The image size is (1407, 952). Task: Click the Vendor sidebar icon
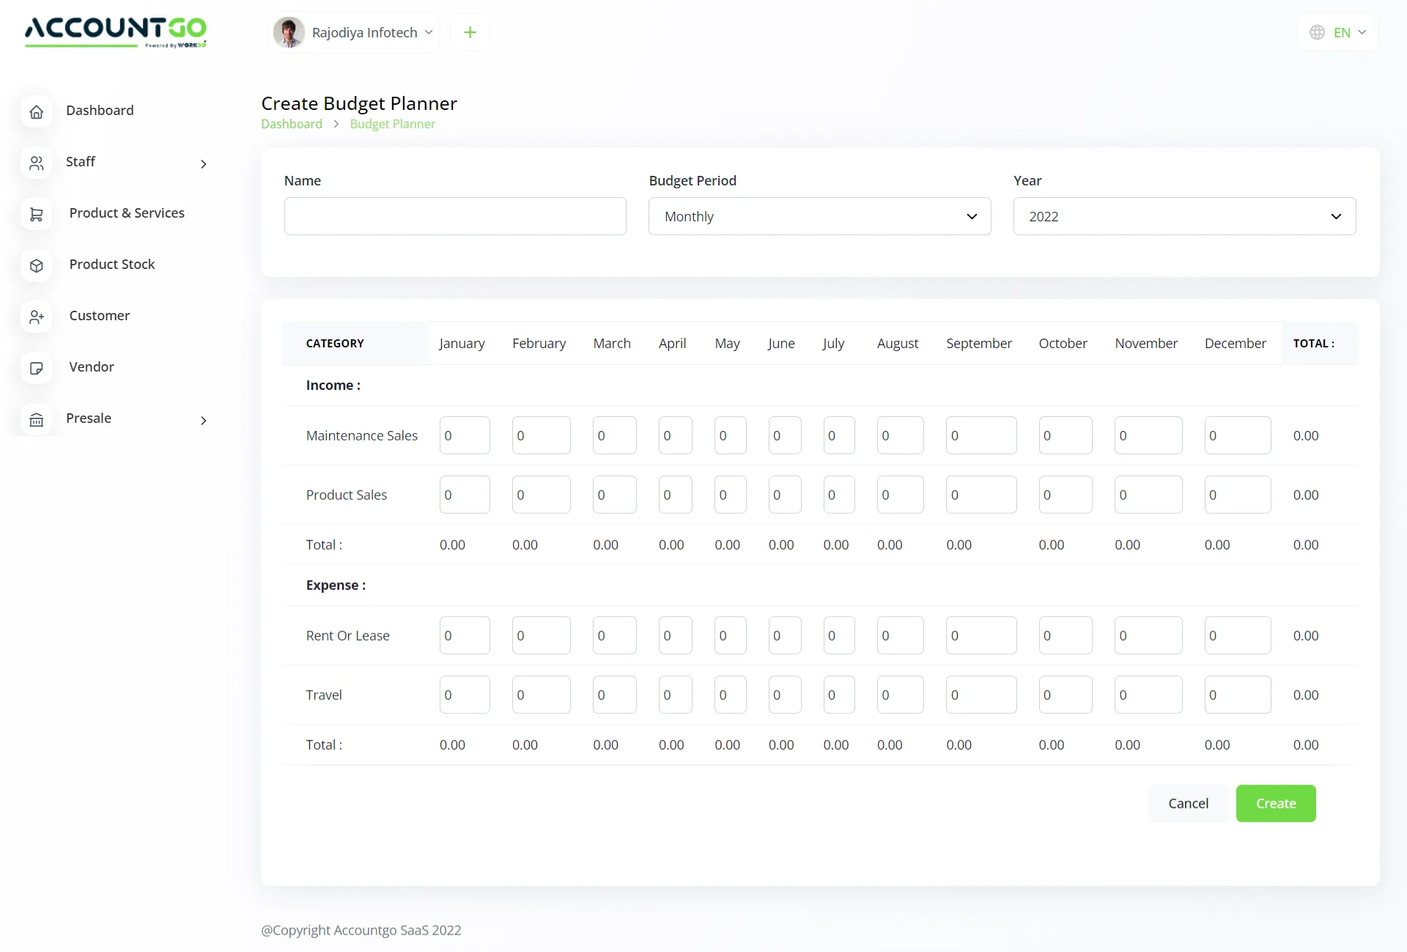[37, 368]
